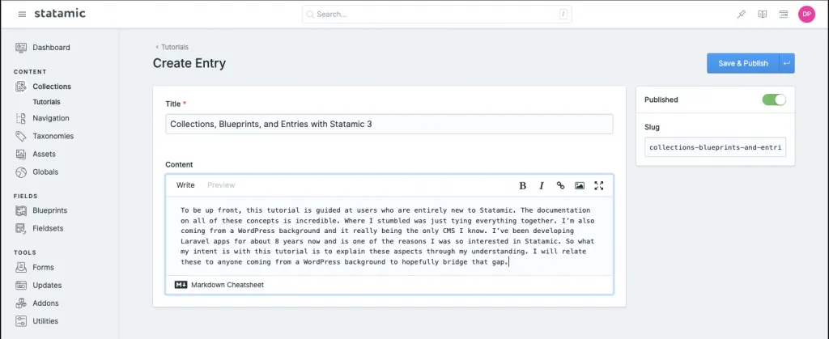
Task: Switch to the Preview tab
Action: click(x=221, y=185)
